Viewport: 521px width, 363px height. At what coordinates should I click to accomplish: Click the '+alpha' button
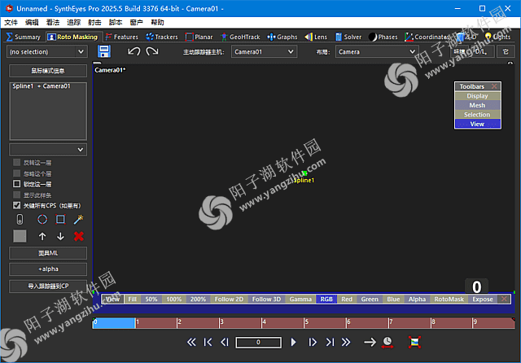48,269
